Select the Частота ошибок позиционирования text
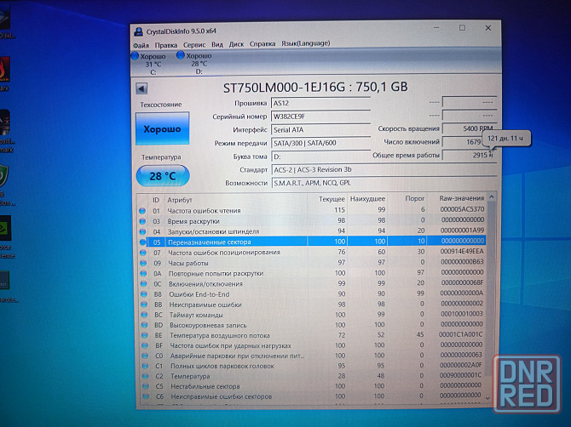571x427 pixels. pos(224,253)
